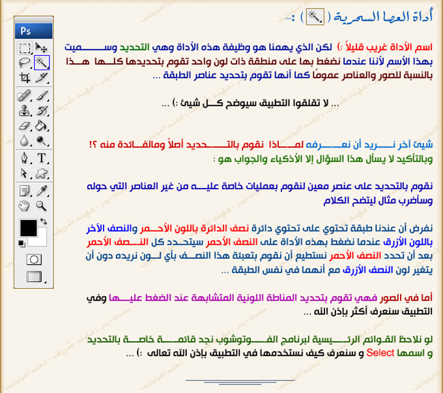Change the screen mode button
The height and width of the screenshot is (393, 443).
coord(35,277)
